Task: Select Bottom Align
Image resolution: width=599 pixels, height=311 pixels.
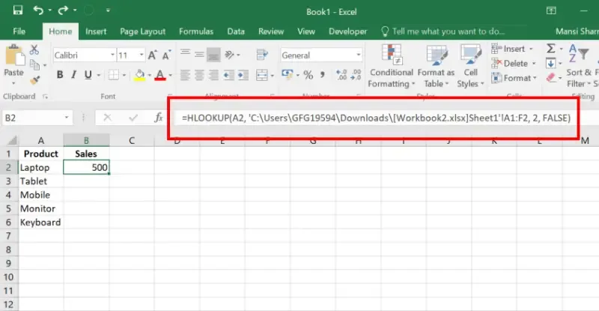Action: pyautogui.click(x=213, y=55)
